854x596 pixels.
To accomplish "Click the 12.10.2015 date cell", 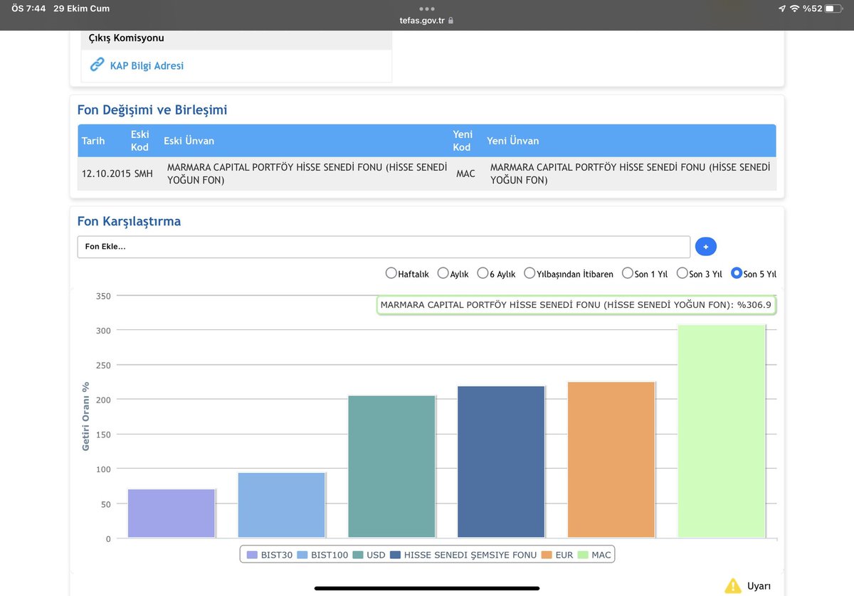I will tap(105, 174).
